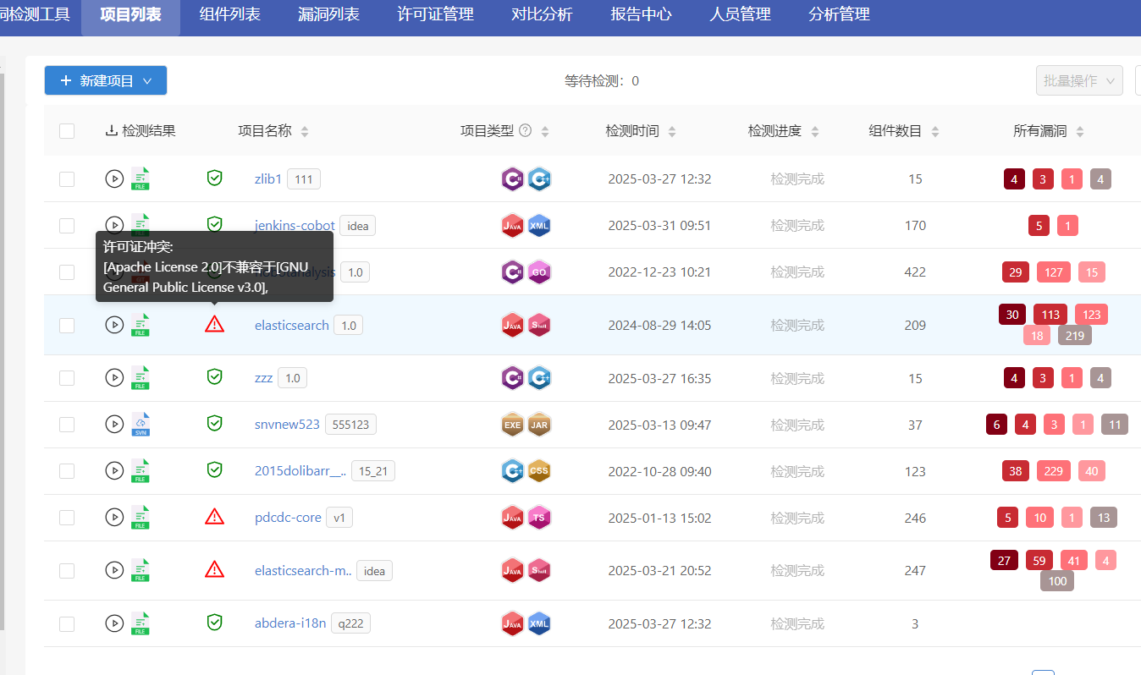
Task: Open the 批量操作 dropdown
Action: coord(1080,80)
